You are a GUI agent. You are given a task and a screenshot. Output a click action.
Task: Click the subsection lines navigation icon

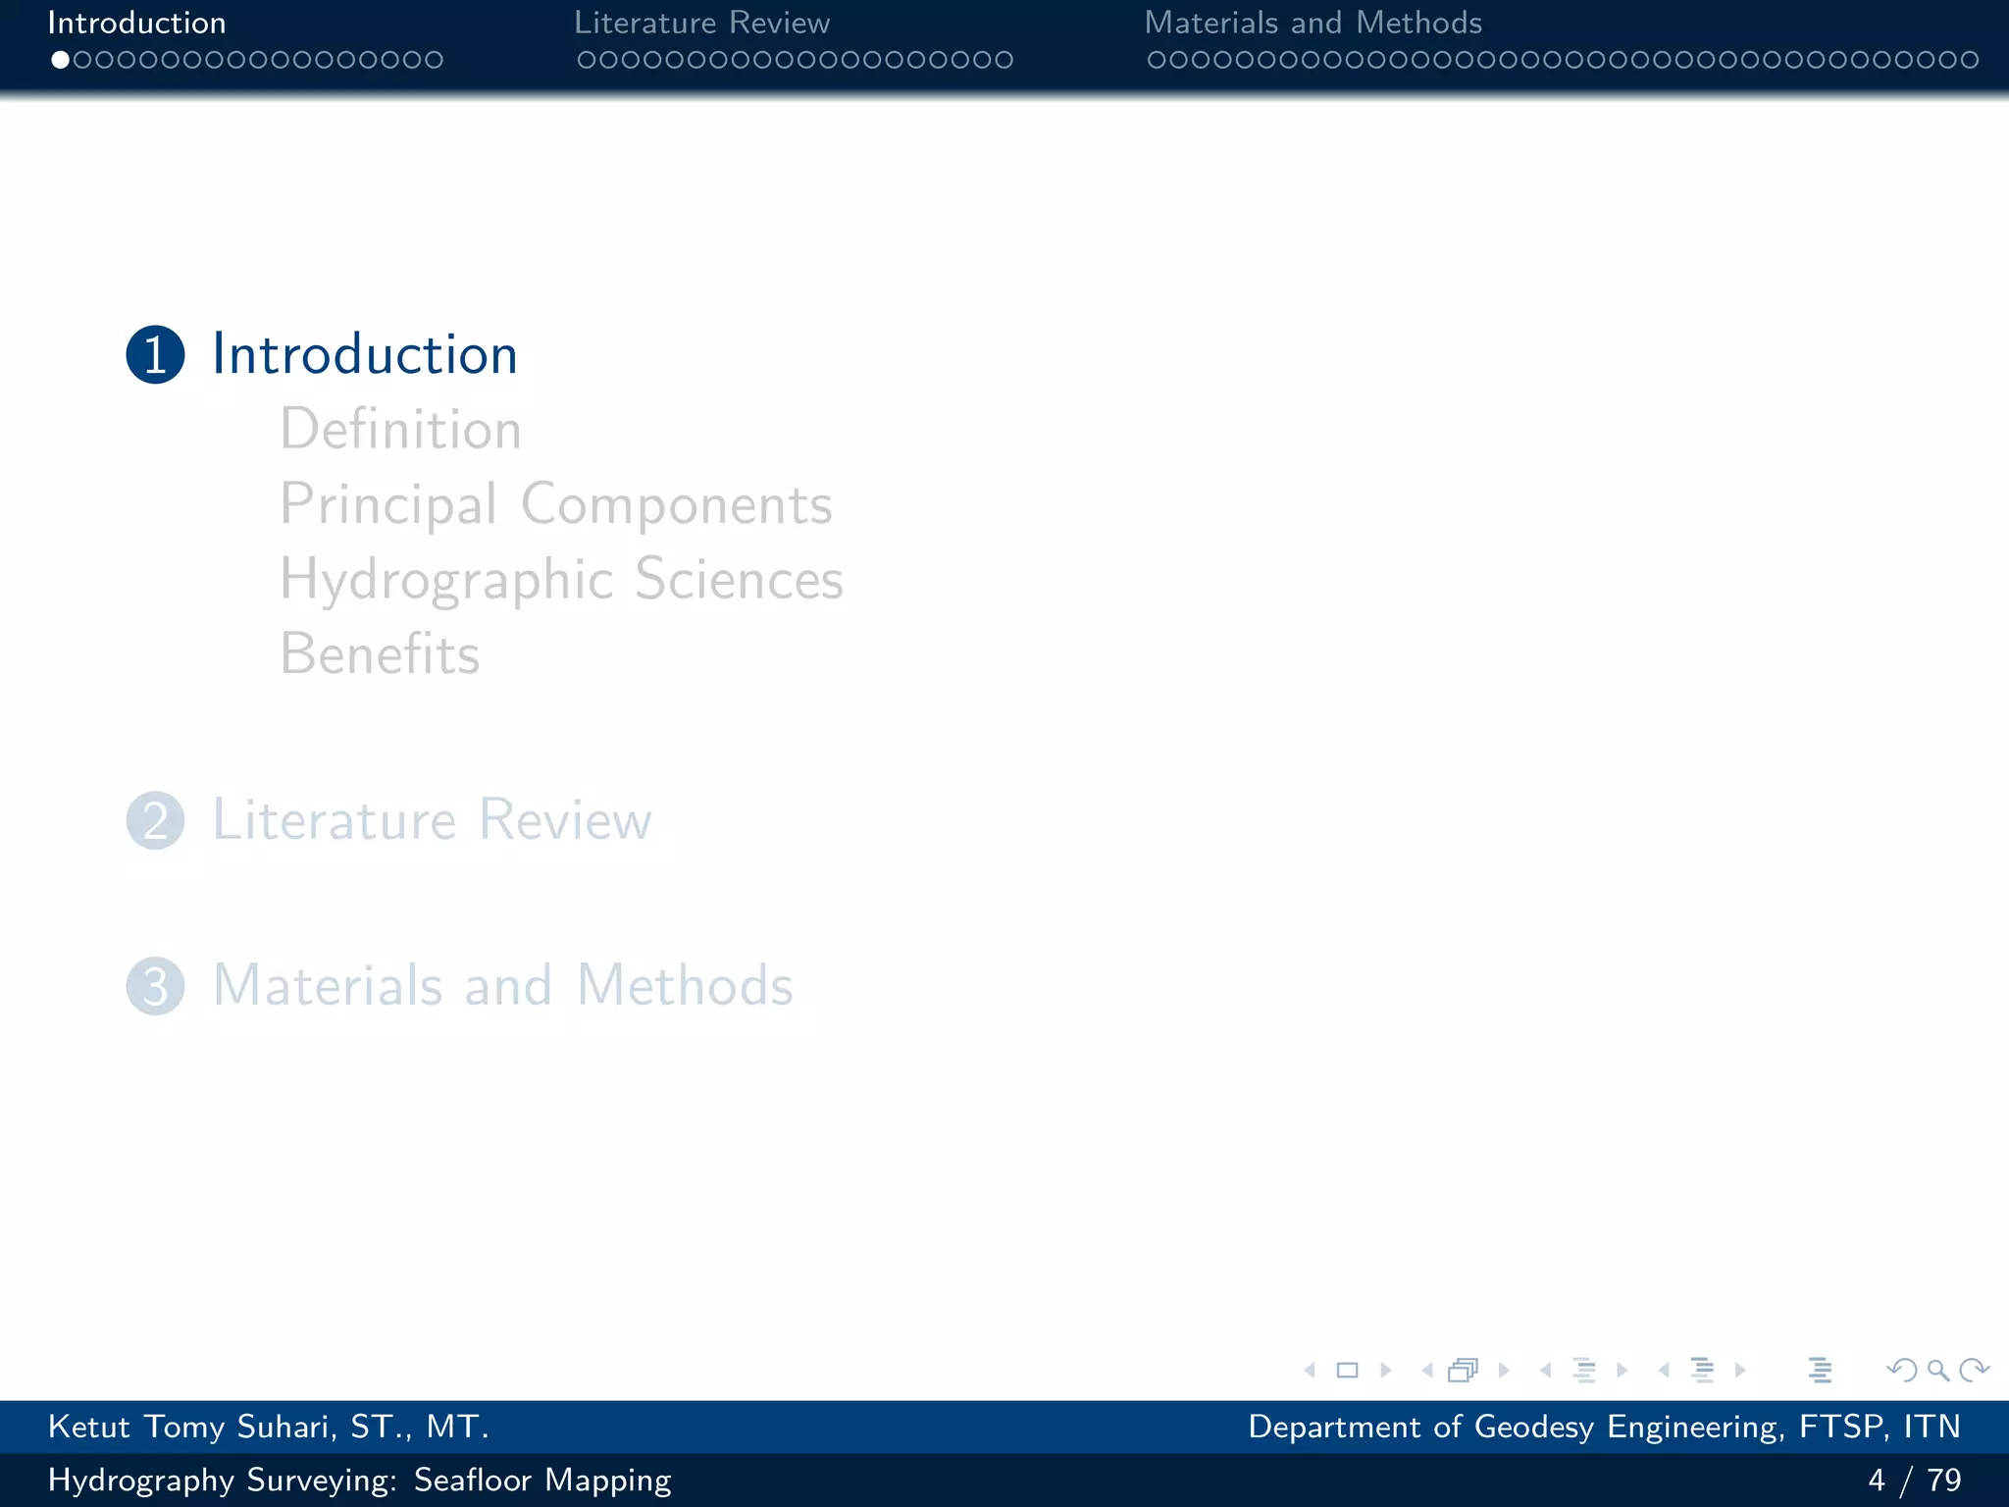point(1583,1370)
